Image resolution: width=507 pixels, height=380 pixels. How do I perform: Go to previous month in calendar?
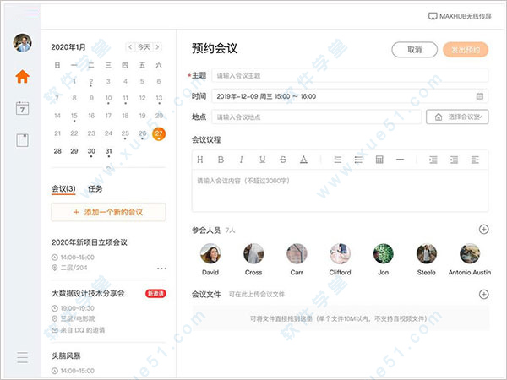130,47
